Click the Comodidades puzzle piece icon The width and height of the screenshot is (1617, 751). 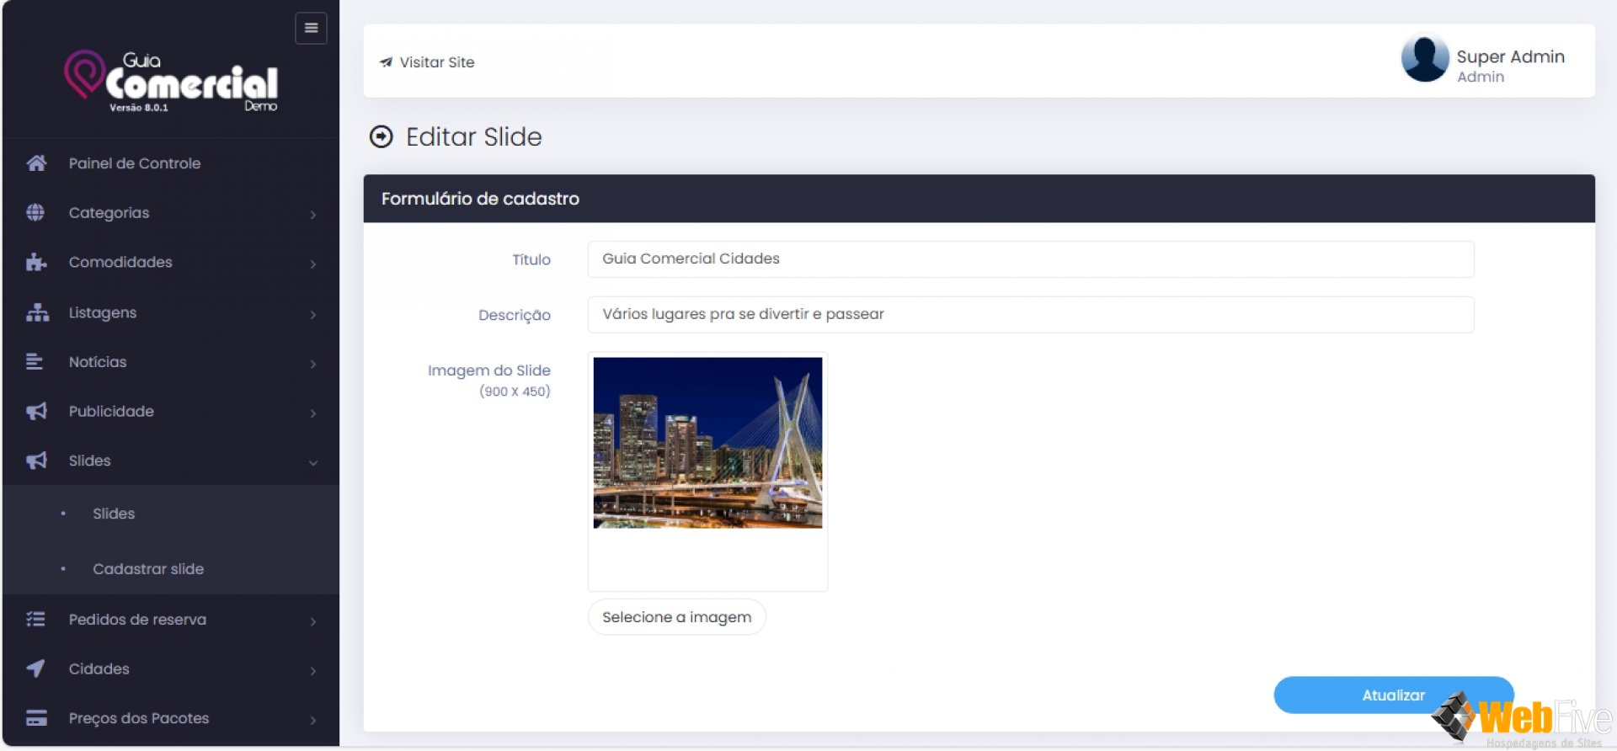[x=36, y=263]
